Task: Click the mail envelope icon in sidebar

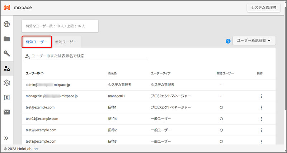Action: pyautogui.click(x=7, y=112)
